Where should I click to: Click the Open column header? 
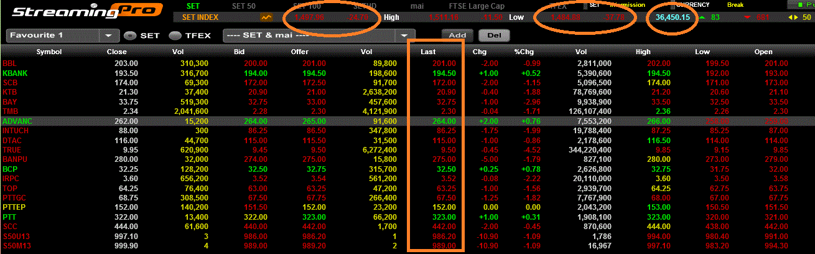pyautogui.click(x=763, y=52)
